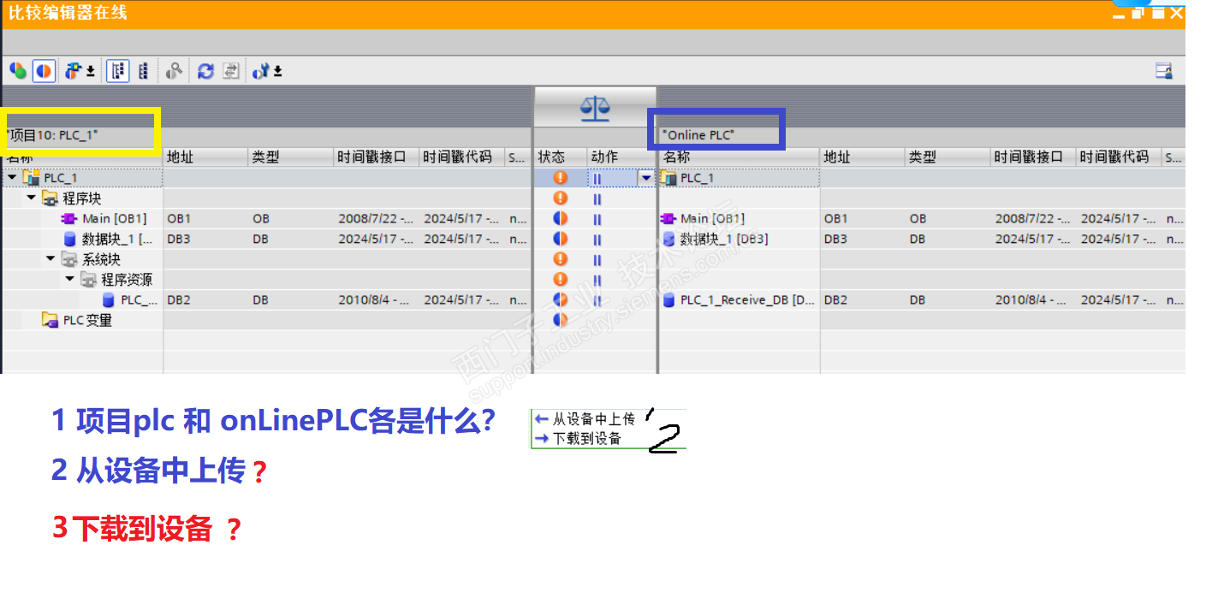Screen dimensions: 1212x604
Task: Open the action dropdown in the PLC_1 row
Action: tap(646, 177)
